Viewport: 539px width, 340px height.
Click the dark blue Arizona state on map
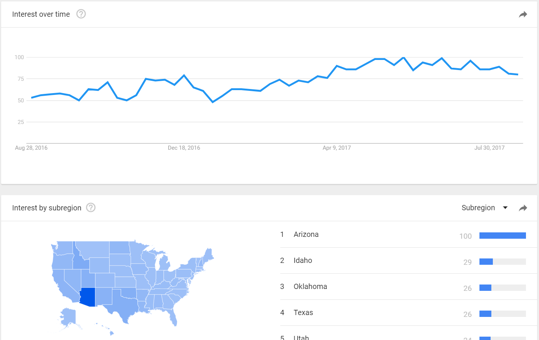(88, 297)
